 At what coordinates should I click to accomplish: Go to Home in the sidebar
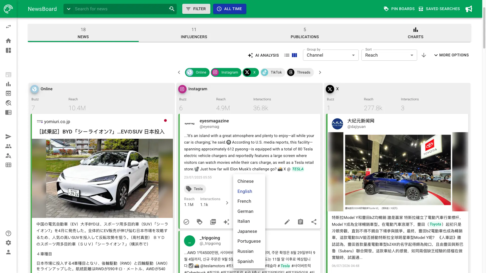click(8, 41)
